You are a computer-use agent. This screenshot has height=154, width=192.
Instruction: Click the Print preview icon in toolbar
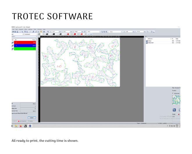tap(17, 32)
